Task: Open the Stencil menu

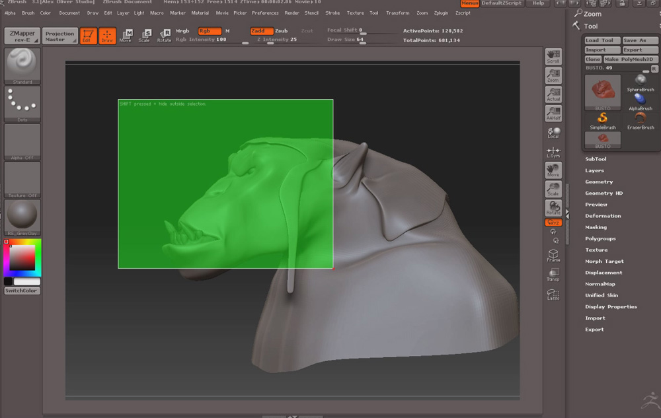Action: point(311,13)
